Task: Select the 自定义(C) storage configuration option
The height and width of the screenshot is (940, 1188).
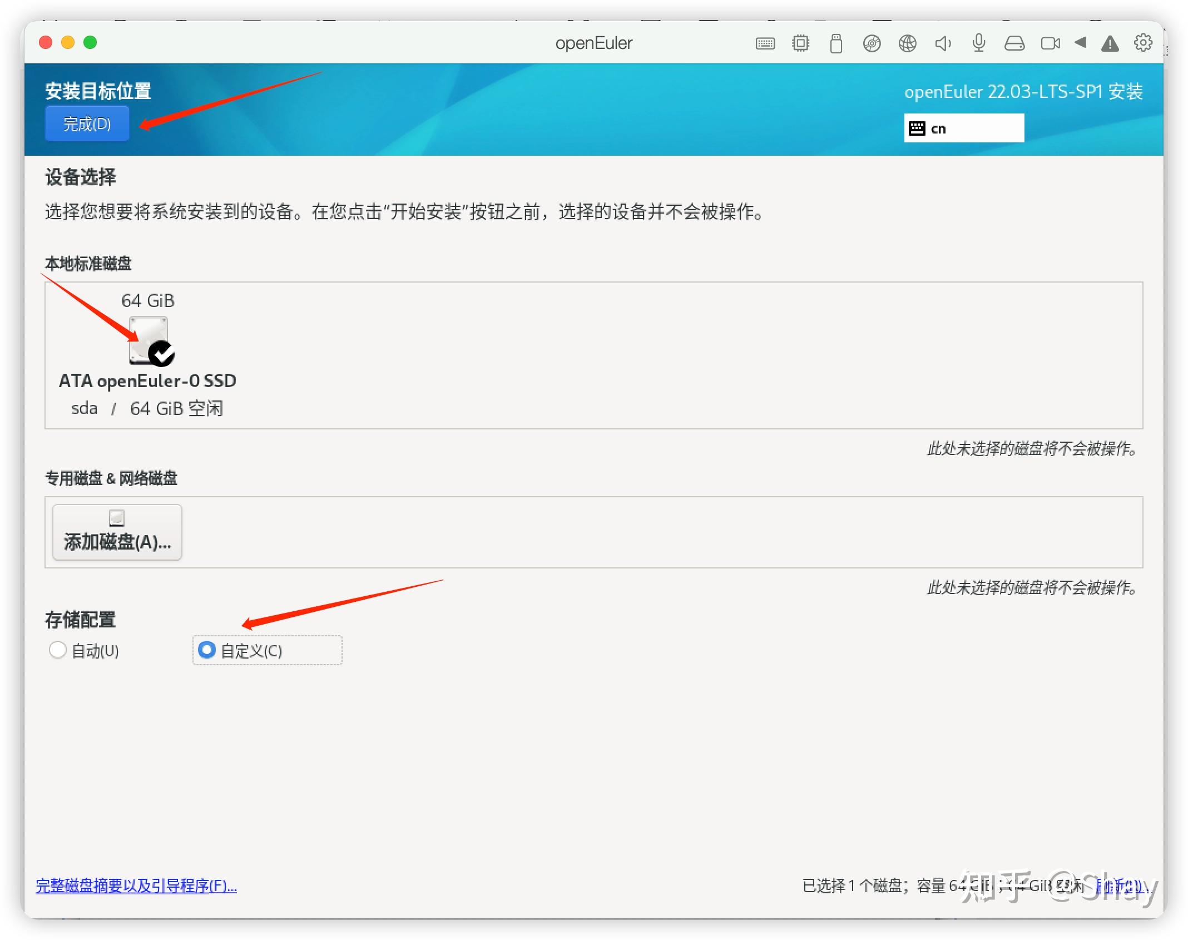Action: click(x=206, y=650)
